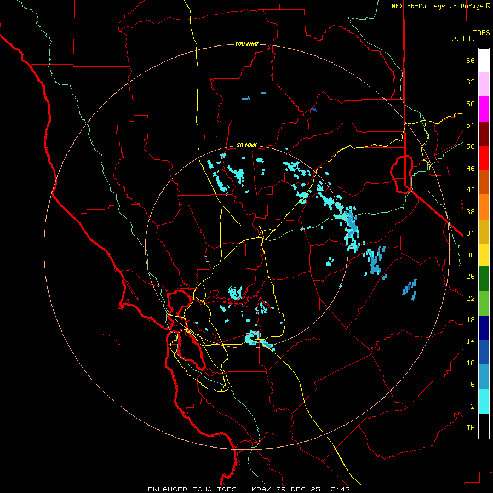
Task: Click the light pink legend swatch
Action: 484,84
